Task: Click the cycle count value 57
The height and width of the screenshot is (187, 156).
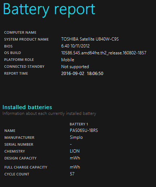Action: 72,174
